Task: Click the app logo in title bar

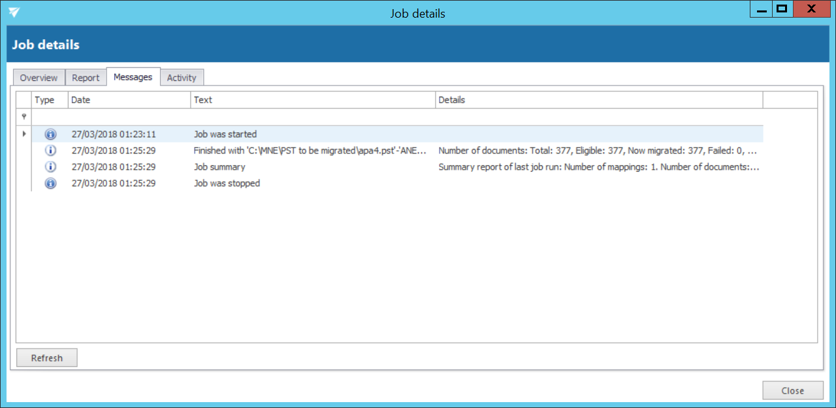Action: pyautogui.click(x=14, y=13)
